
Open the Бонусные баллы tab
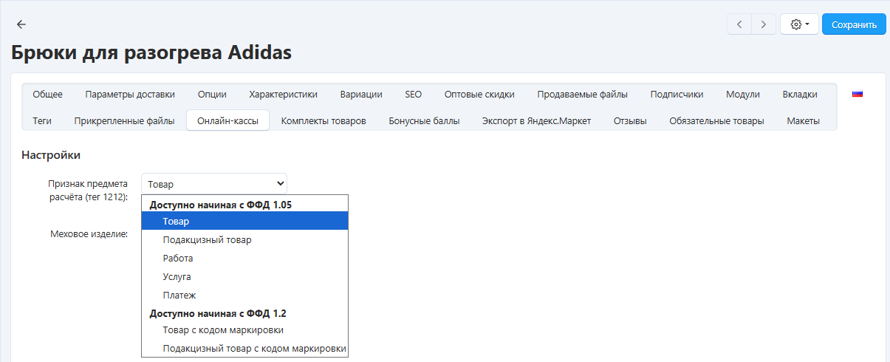coord(424,120)
